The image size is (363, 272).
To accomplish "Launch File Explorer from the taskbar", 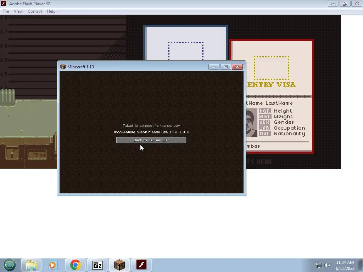I will [32, 265].
